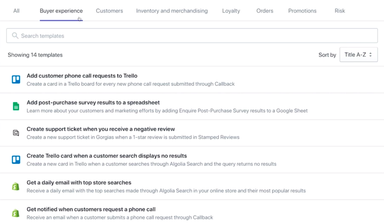The image size is (384, 223).
Task: Click the Shopify icon on phone call notification template
Action: pyautogui.click(x=15, y=212)
